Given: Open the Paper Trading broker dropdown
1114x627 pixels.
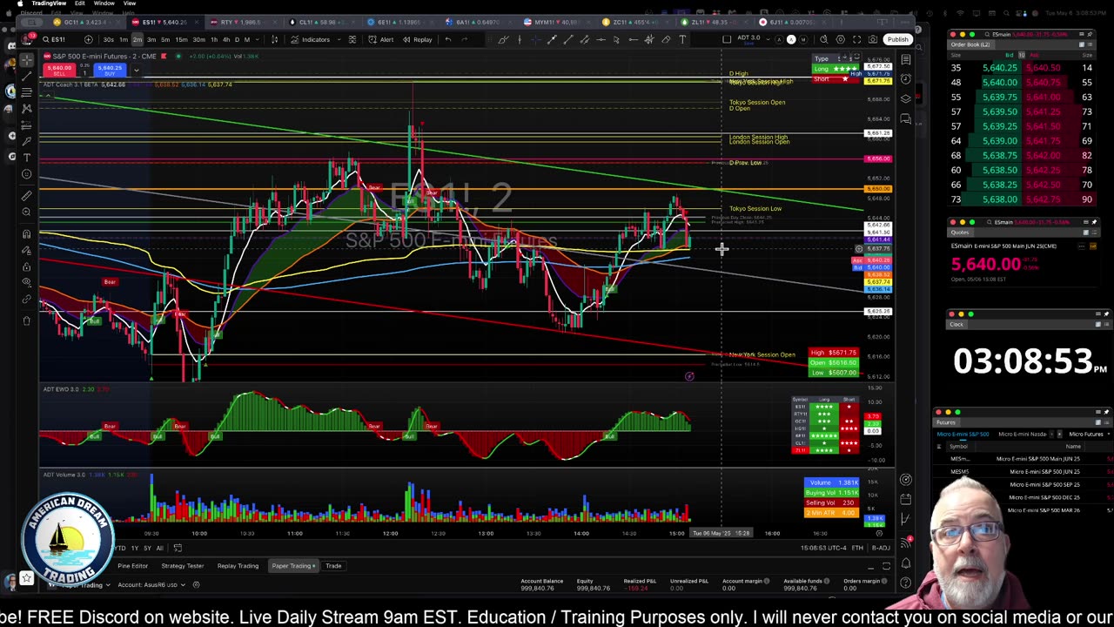Looking at the screenshot, I should point(85,585).
